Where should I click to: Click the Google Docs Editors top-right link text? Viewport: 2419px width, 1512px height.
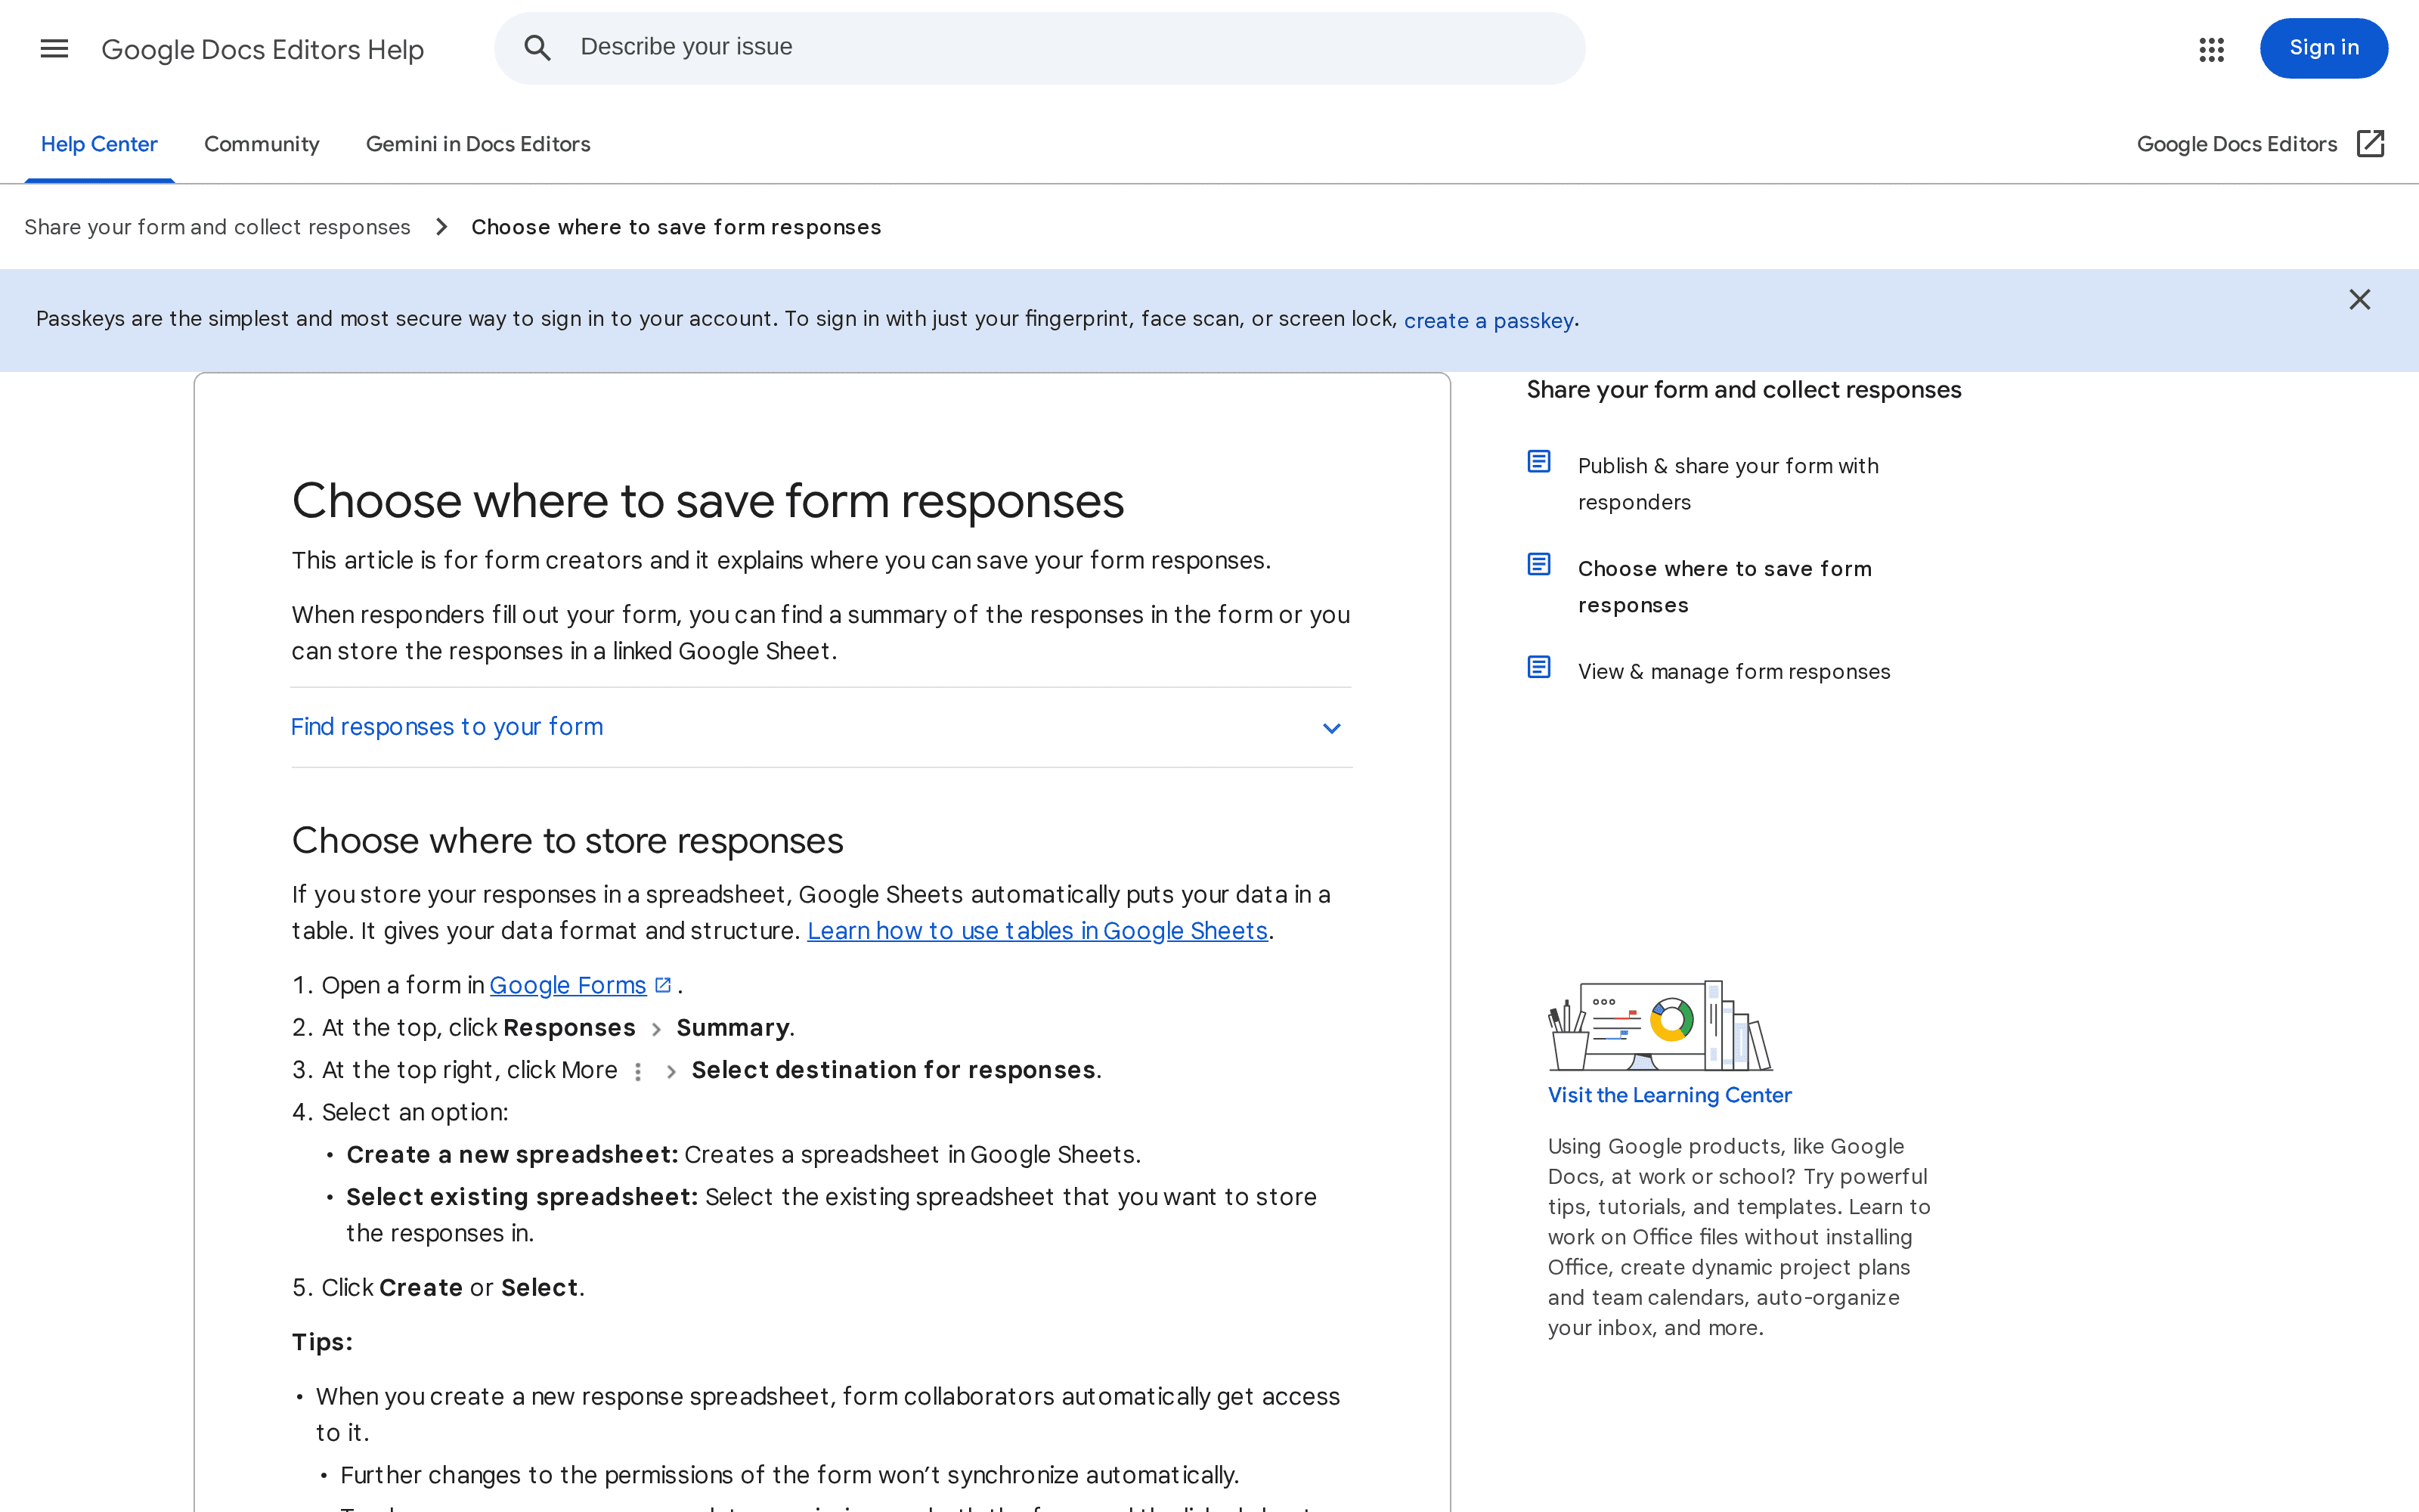[x=2236, y=144]
